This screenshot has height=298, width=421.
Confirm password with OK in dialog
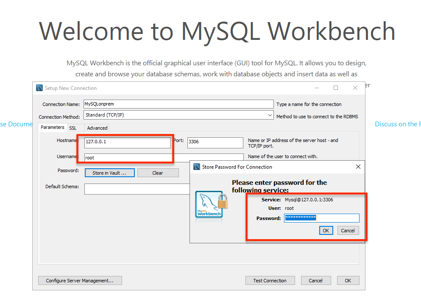pos(326,230)
